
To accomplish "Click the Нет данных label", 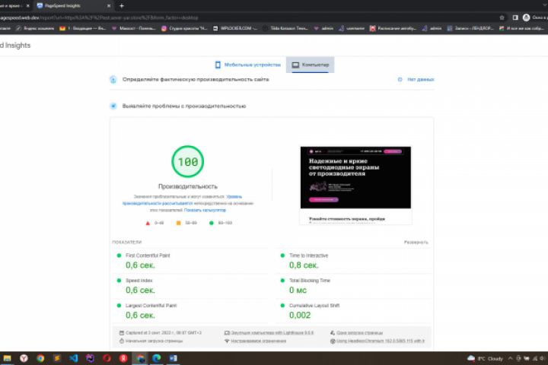I will [x=421, y=80].
